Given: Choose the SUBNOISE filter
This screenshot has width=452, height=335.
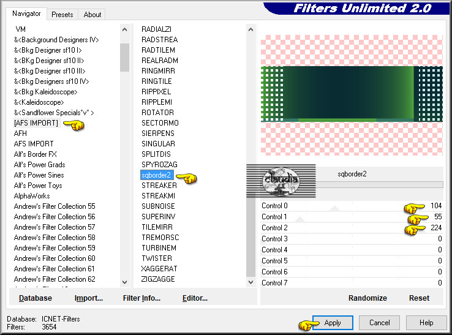Looking at the screenshot, I should [x=158, y=206].
